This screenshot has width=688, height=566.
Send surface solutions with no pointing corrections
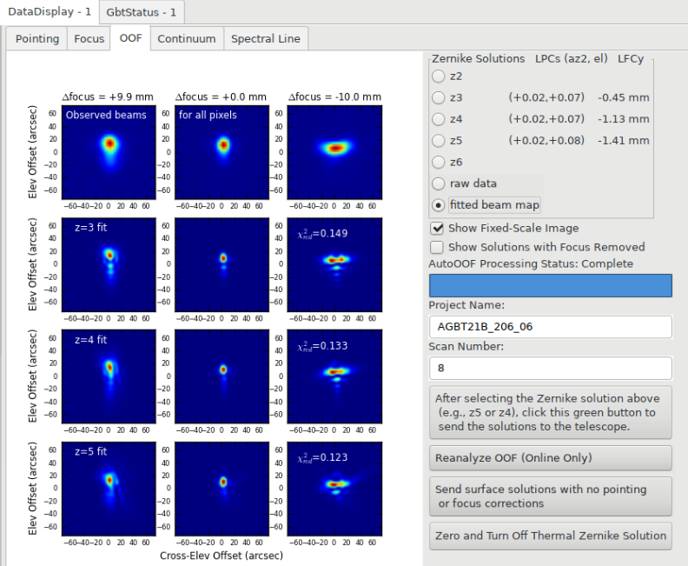point(550,496)
